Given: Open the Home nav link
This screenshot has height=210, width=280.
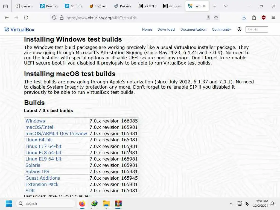Looking at the screenshot, I should 147,29.
